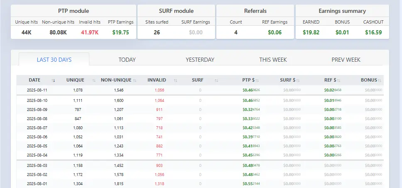This screenshot has height=188, width=402.
Task: Sort table by INVALID column arrows
Action: [175, 80]
